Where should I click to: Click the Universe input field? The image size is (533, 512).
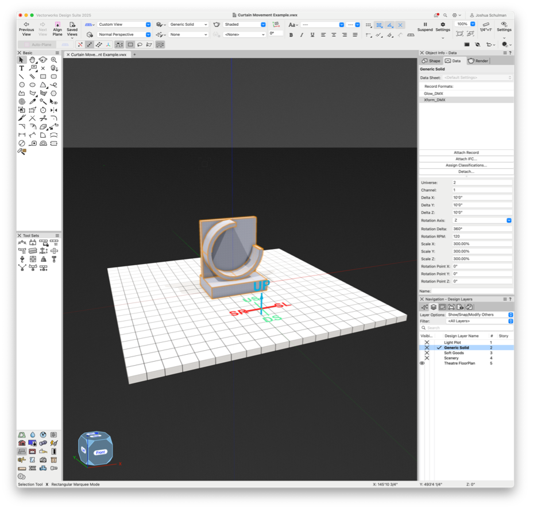481,183
